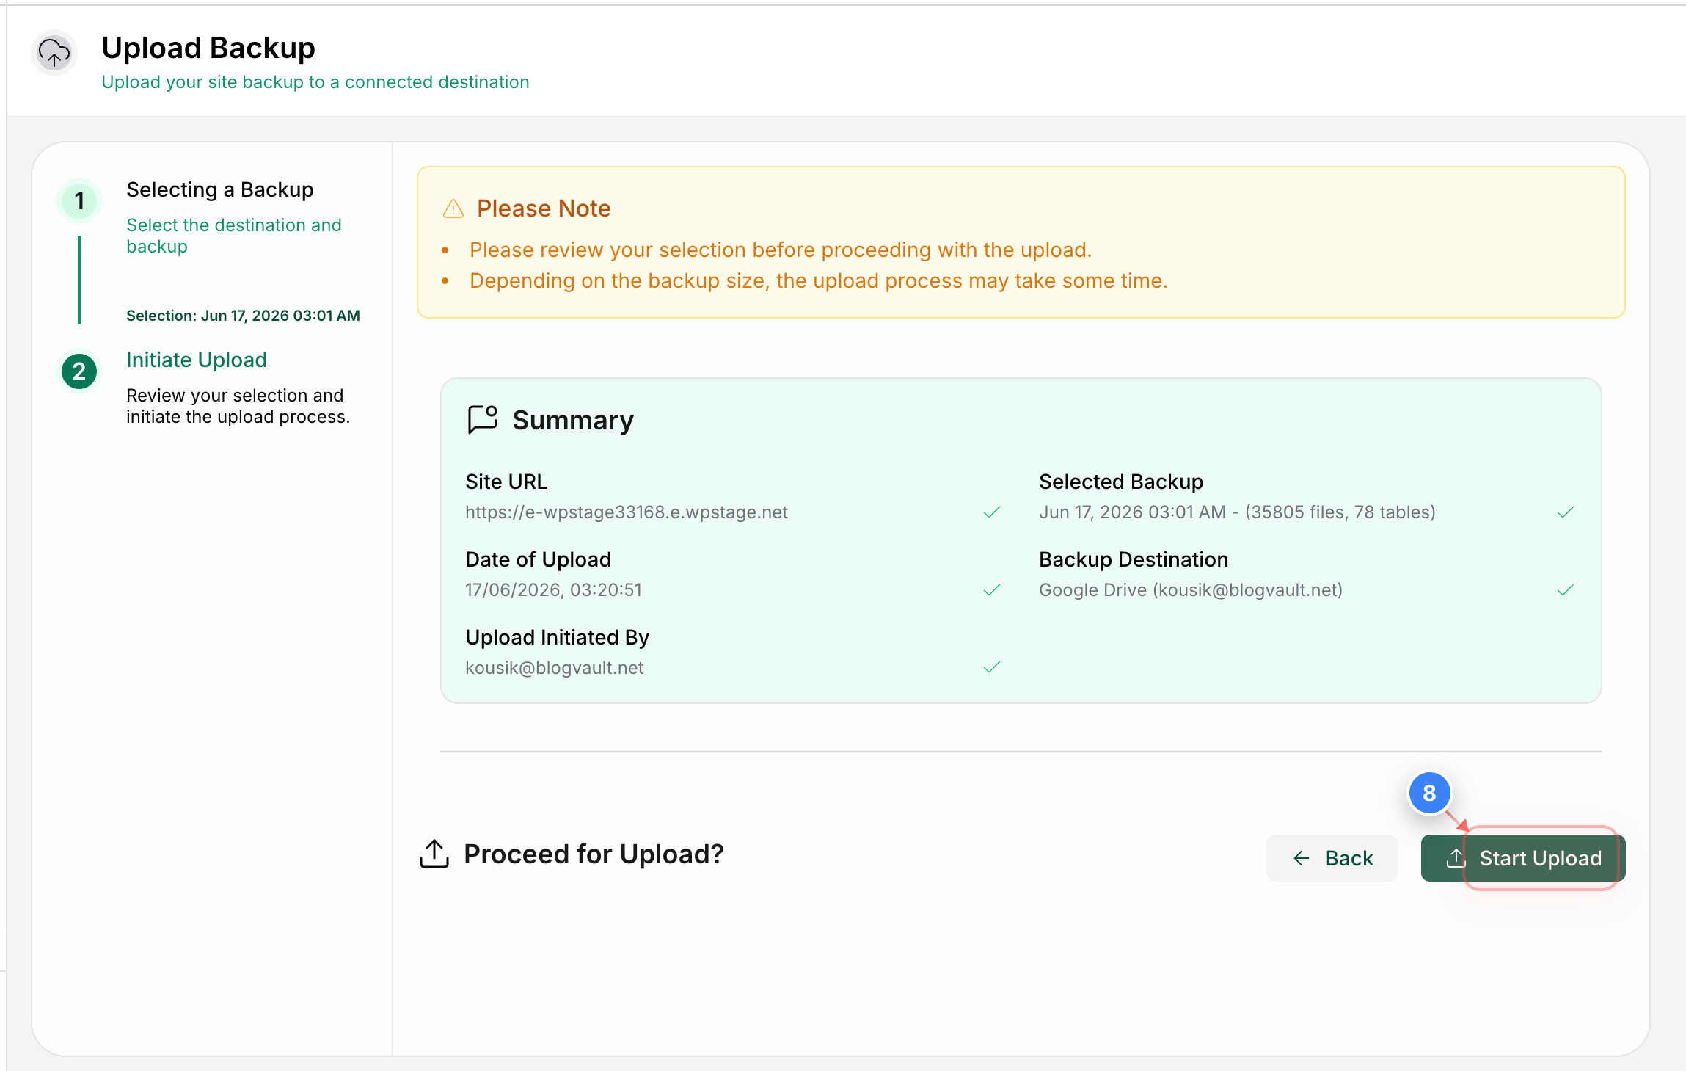Click the kousik@blogvault.net under Upload Initiated By
The height and width of the screenshot is (1071, 1686).
(555, 668)
